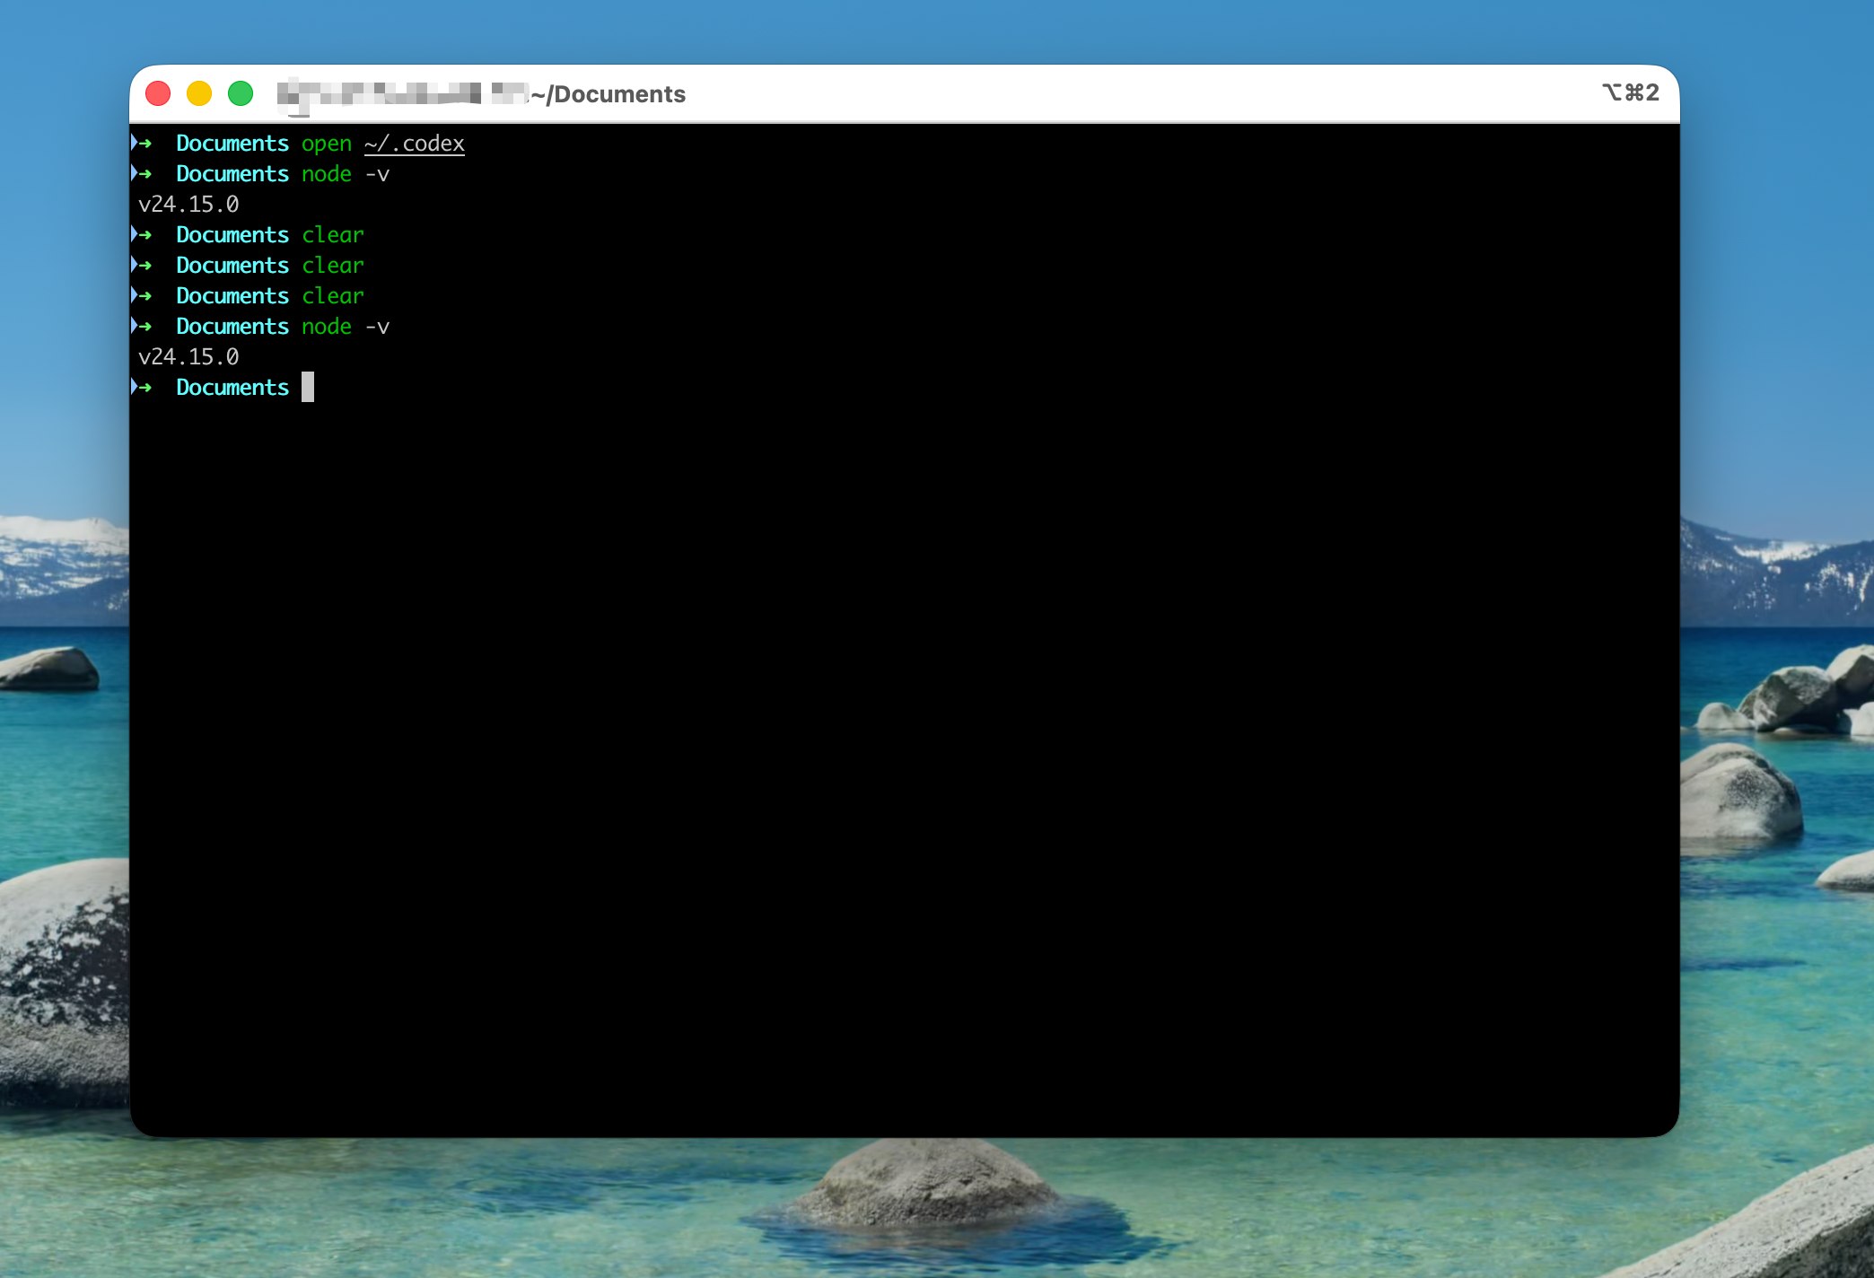Click the 'open' command on first line
The width and height of the screenshot is (1874, 1278).
point(327,144)
